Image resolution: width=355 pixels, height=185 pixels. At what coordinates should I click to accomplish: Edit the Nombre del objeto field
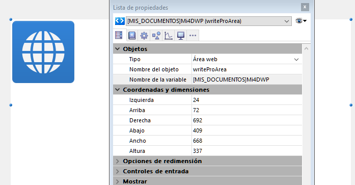tap(247, 69)
